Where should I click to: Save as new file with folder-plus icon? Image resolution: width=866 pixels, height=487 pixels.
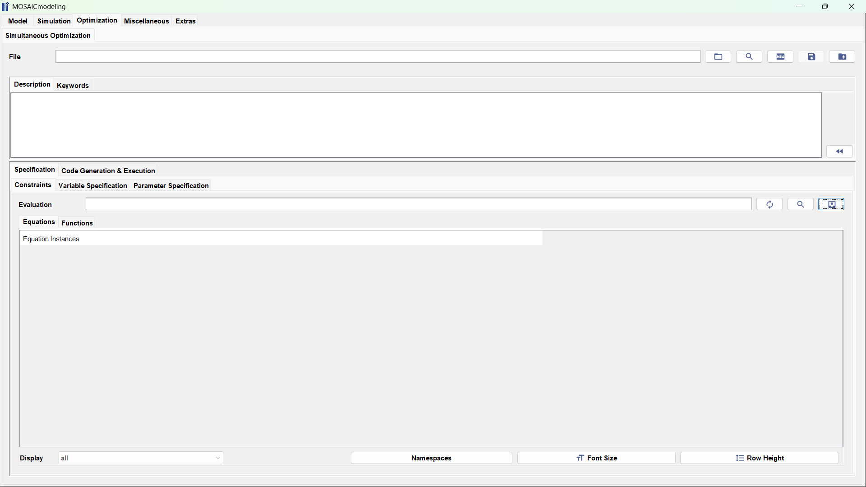[x=842, y=56]
